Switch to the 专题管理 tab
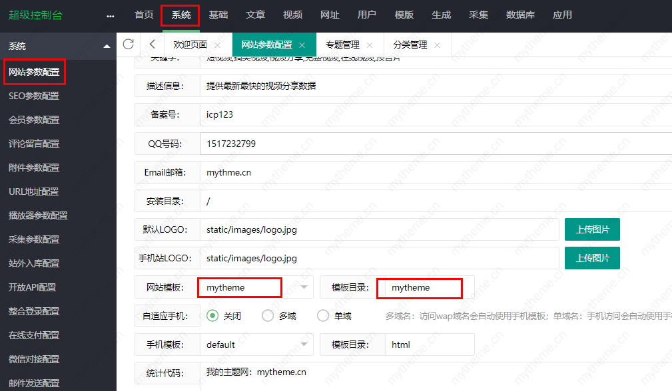This screenshot has width=672, height=391. pyautogui.click(x=342, y=45)
